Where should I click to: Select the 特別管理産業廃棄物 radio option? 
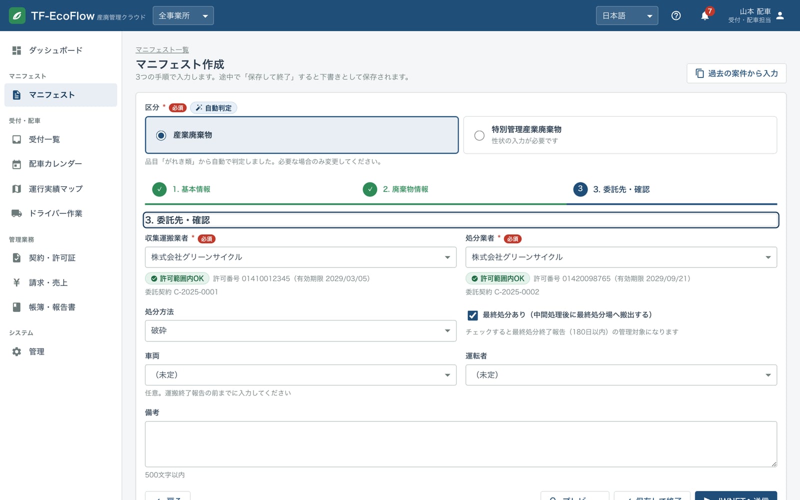coord(479,135)
